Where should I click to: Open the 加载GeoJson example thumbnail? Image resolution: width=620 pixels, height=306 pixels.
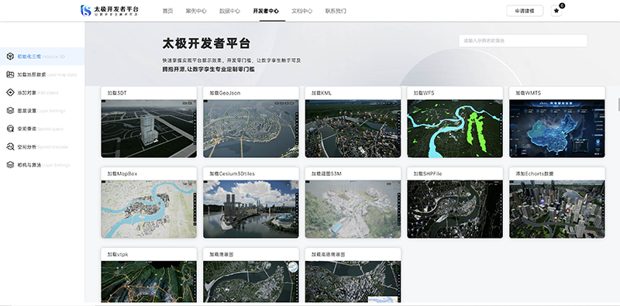point(251,129)
